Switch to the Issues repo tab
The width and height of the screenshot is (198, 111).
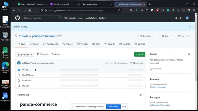point(34,44)
